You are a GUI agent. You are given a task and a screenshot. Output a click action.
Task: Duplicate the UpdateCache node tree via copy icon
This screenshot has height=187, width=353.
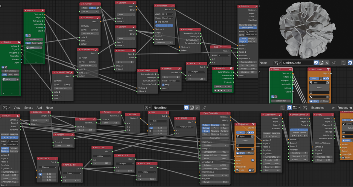[322, 63]
